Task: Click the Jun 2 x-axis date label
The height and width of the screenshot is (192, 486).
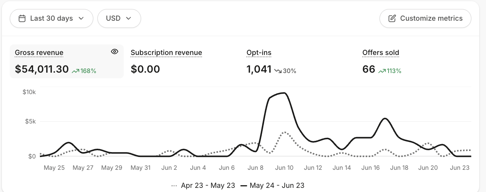Action: tap(169, 168)
